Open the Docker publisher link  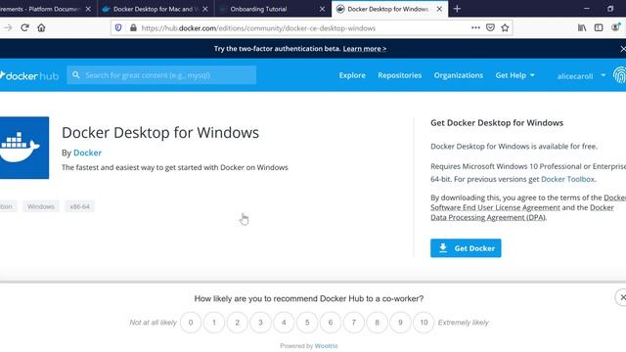(87, 153)
